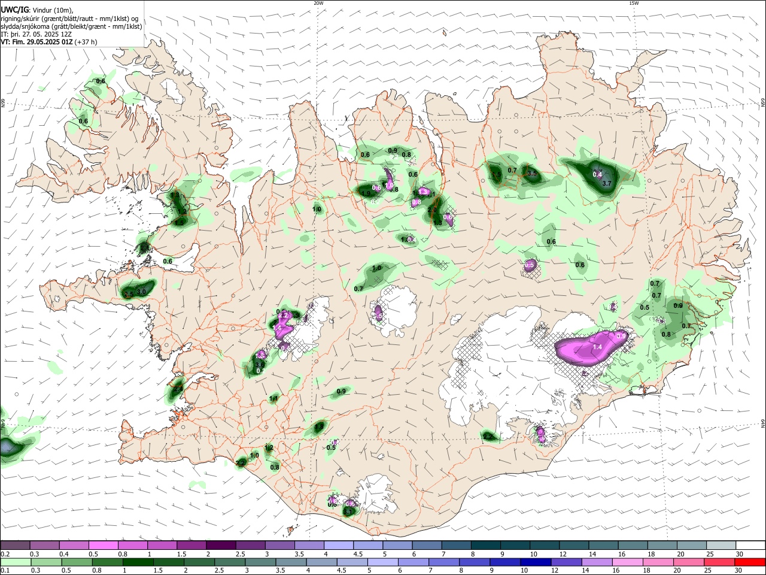Click the "3.6" precipitation value on the map
Screen dimensions: 766x575
click(260, 365)
